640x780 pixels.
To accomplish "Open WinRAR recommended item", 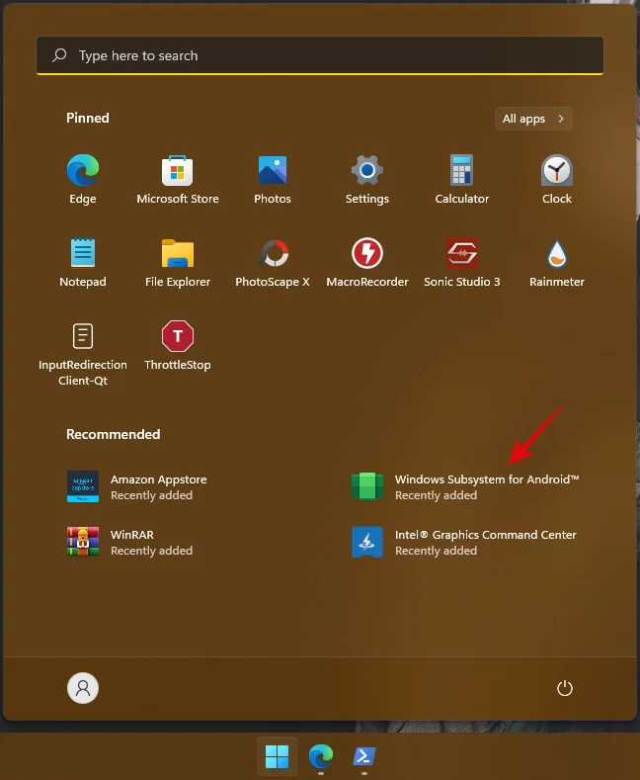I will 130,542.
